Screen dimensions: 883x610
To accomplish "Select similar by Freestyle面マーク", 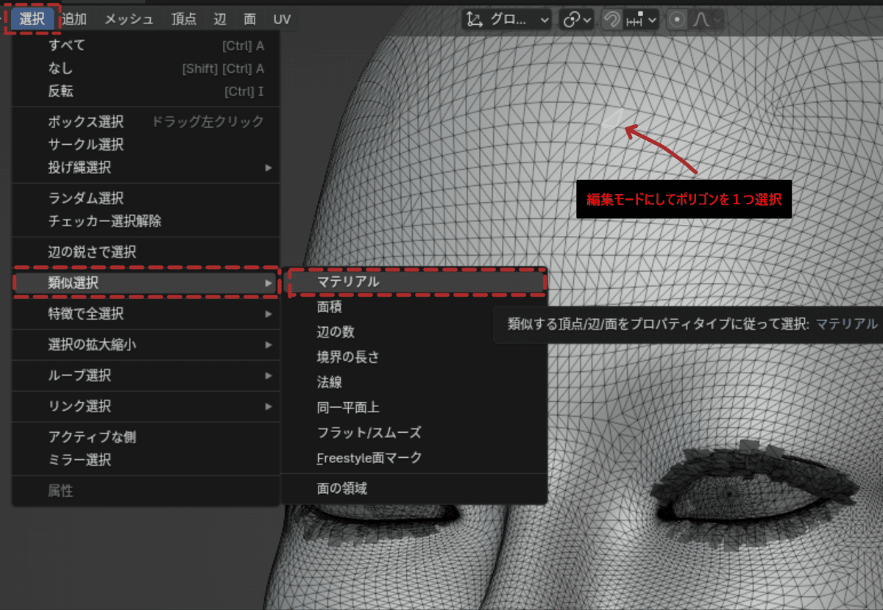I will click(x=415, y=458).
